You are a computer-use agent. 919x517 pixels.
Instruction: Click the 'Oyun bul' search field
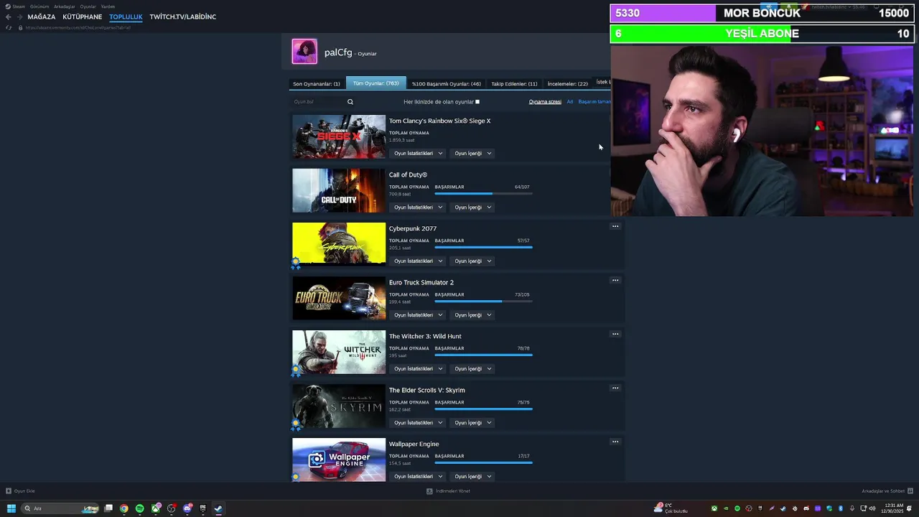click(x=318, y=102)
